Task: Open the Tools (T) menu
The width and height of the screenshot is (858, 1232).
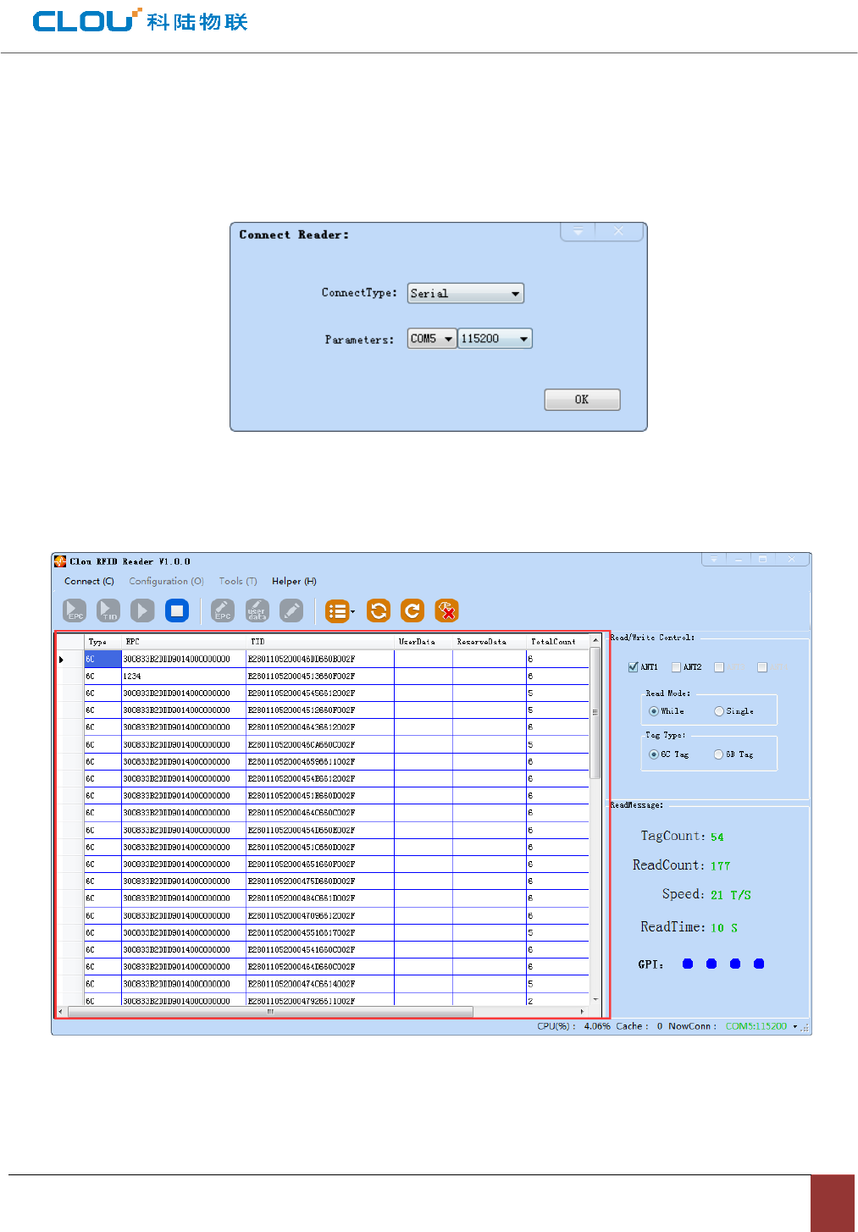Action: pyautogui.click(x=238, y=581)
